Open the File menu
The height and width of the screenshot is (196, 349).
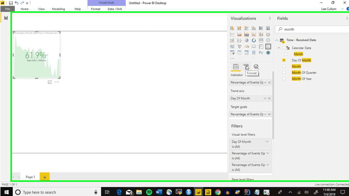point(8,9)
